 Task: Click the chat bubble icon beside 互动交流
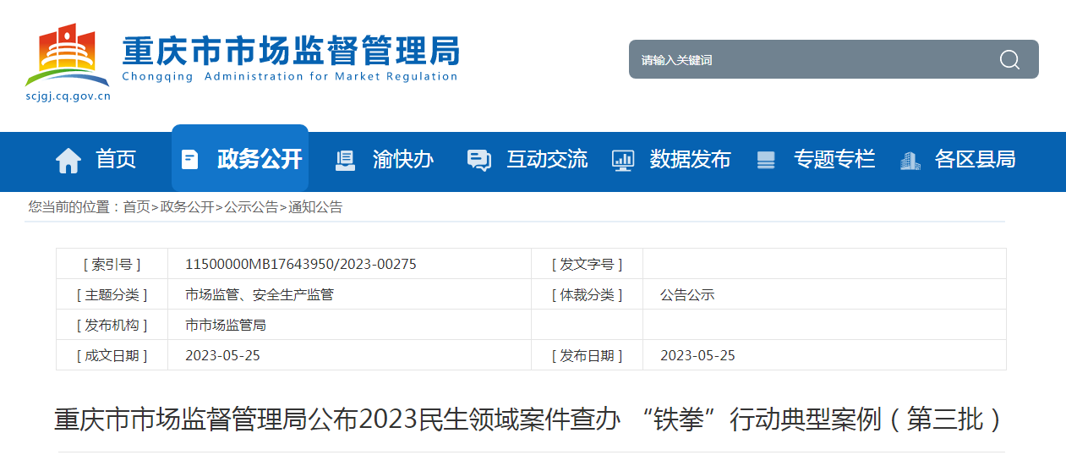(x=479, y=160)
